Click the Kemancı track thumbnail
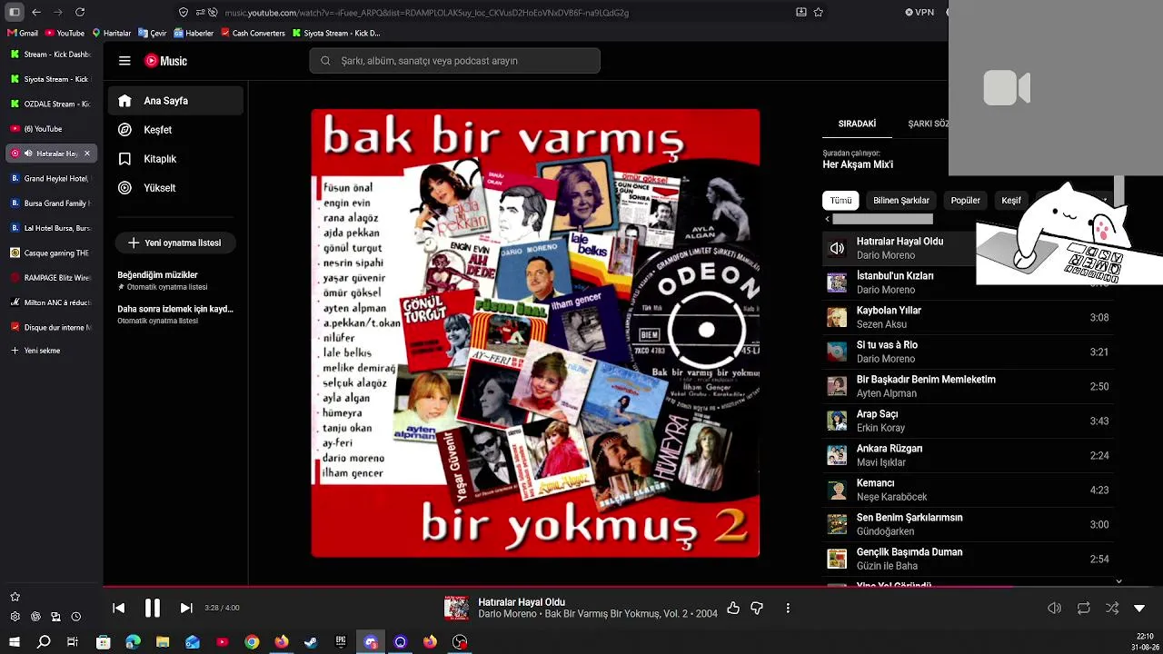Screen dimensions: 1163x654 [837, 490]
